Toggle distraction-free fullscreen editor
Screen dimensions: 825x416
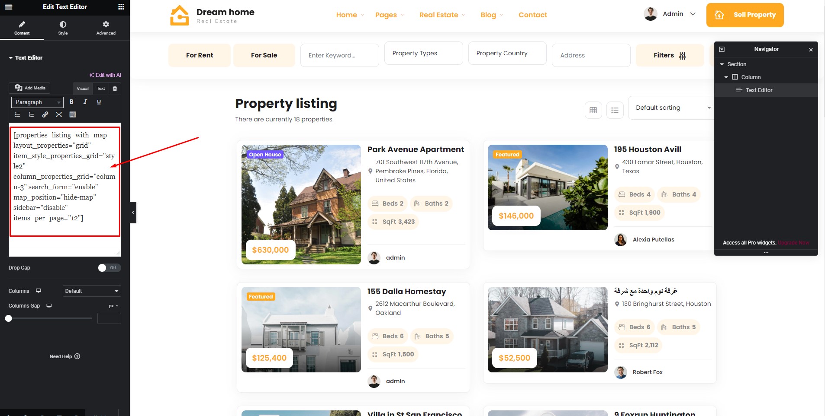coord(59,114)
